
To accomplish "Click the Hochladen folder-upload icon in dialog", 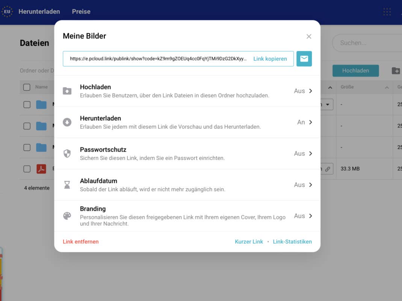I will 67,91.
